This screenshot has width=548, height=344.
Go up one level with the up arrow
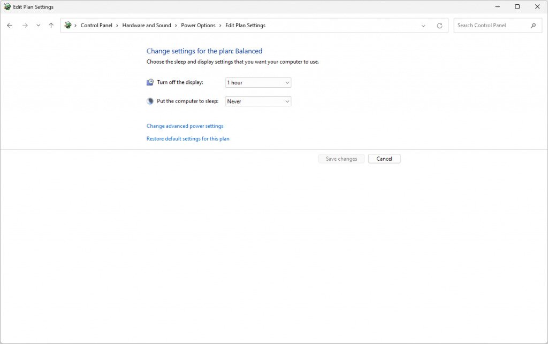coord(51,25)
